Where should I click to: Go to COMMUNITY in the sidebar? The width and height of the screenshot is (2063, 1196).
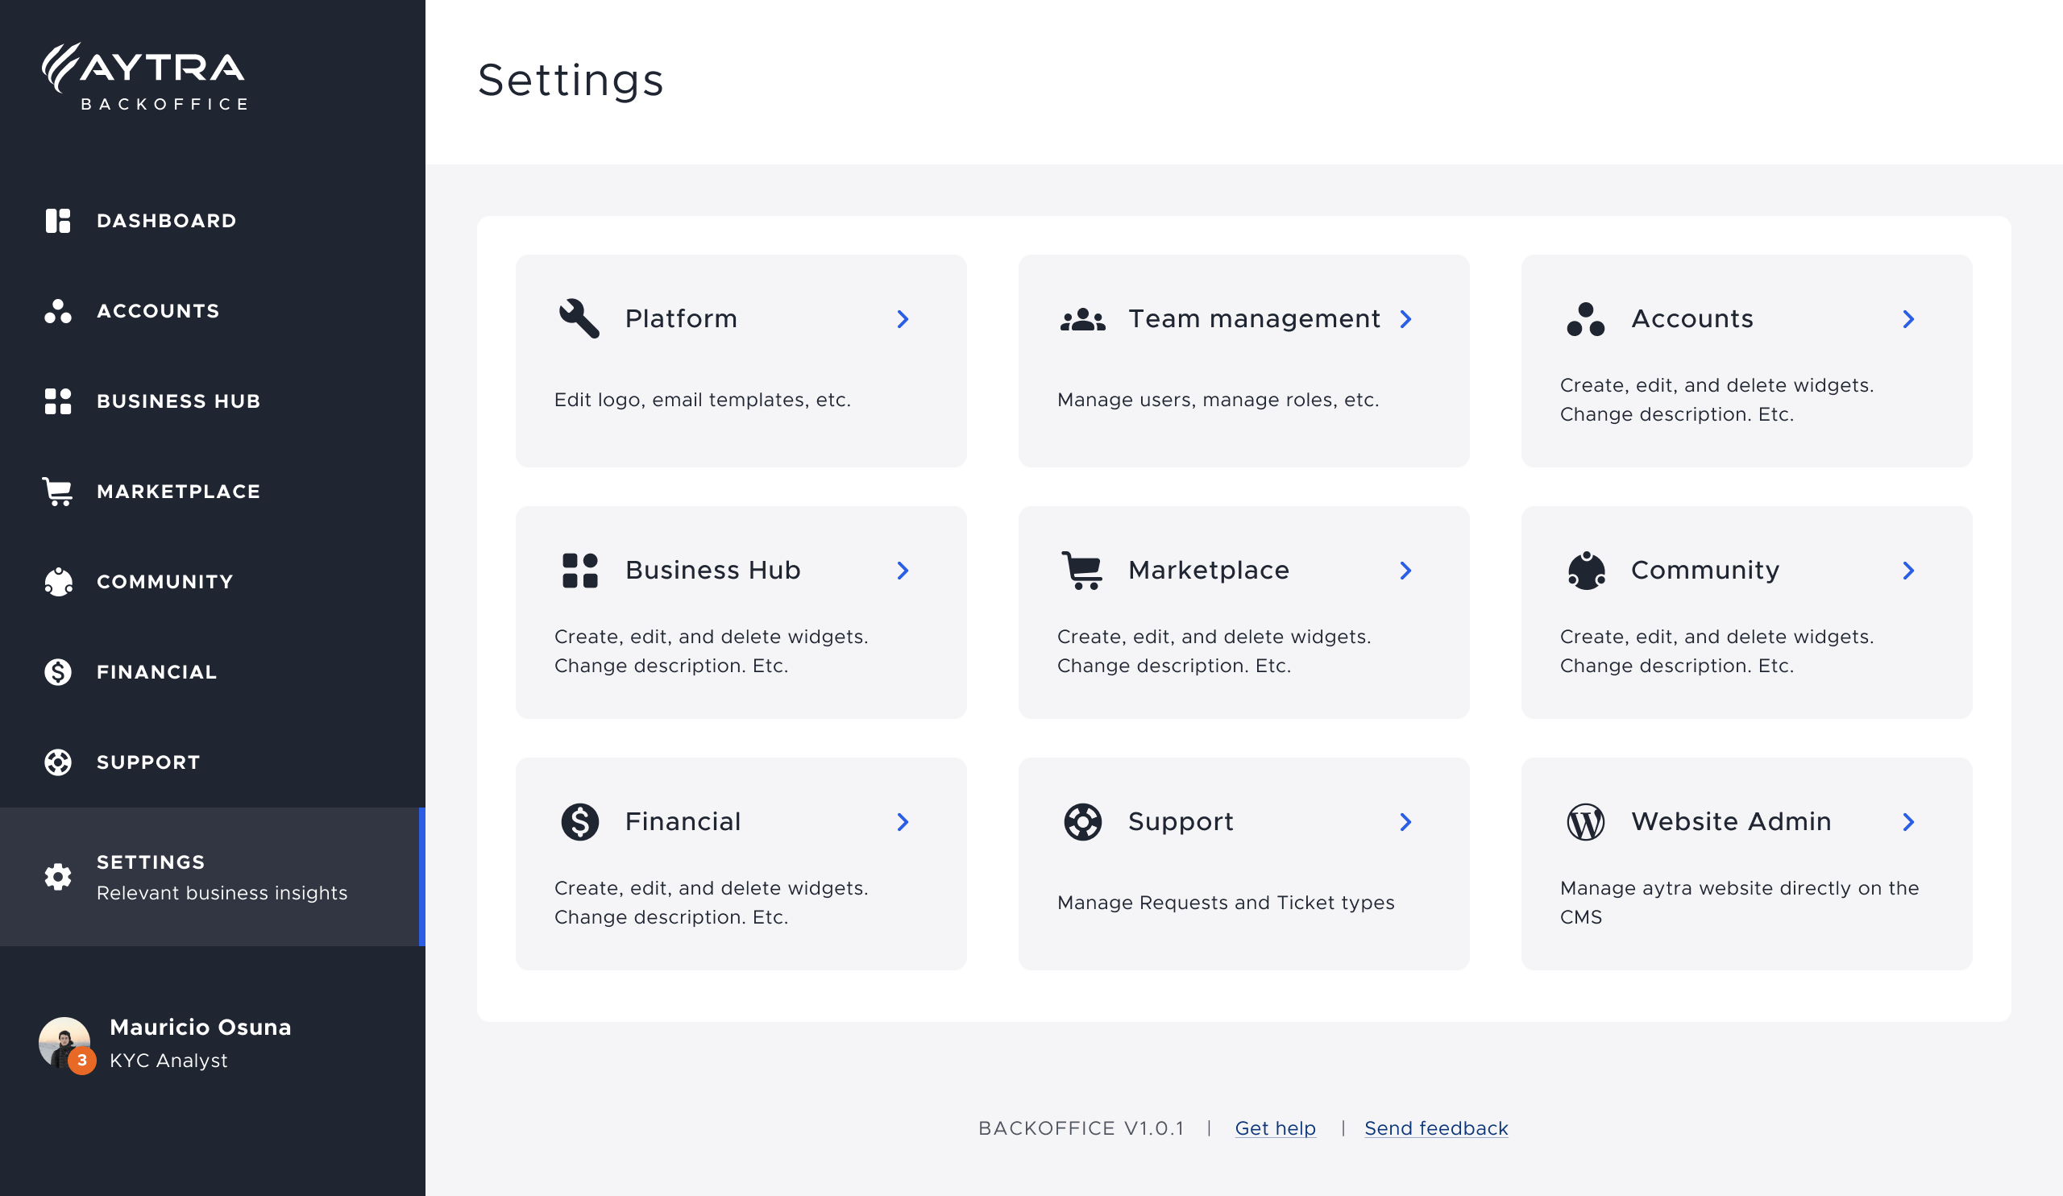pyautogui.click(x=164, y=582)
